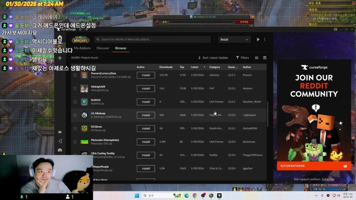Click the DCGlows addon icon
Viewport: 356px width, 200px height.
pyautogui.click(x=84, y=128)
